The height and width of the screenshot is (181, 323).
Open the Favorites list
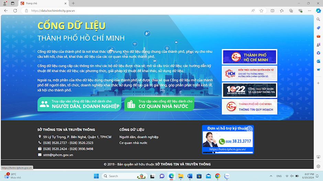point(282,11)
